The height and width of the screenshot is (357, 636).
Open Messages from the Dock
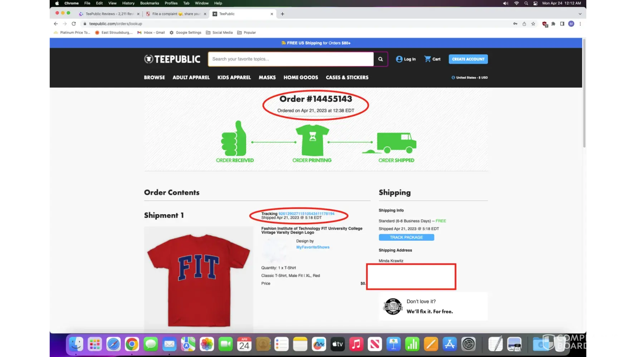point(151,344)
